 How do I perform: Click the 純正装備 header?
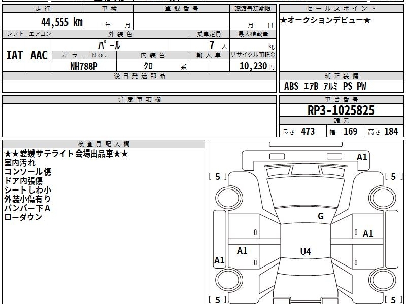tap(341, 76)
